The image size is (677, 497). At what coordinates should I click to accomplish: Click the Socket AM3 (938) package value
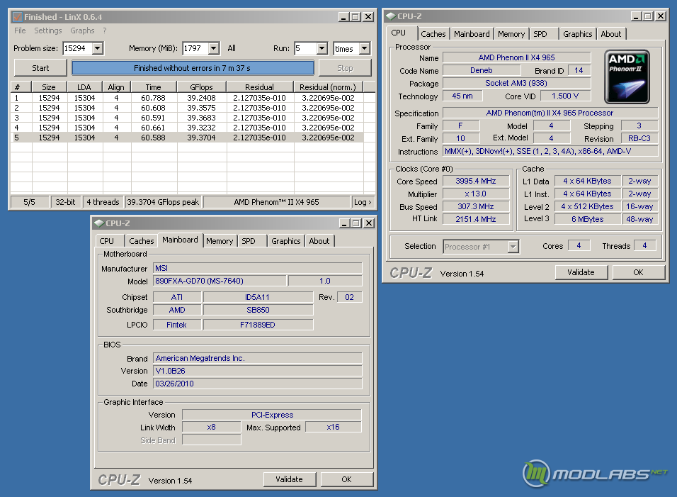point(516,83)
